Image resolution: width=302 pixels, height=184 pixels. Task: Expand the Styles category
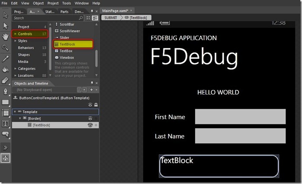pyautogui.click(x=15, y=41)
